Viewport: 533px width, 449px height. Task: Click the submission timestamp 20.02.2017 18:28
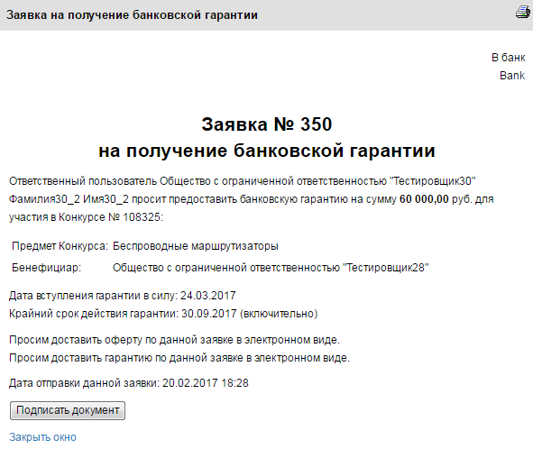(206, 383)
